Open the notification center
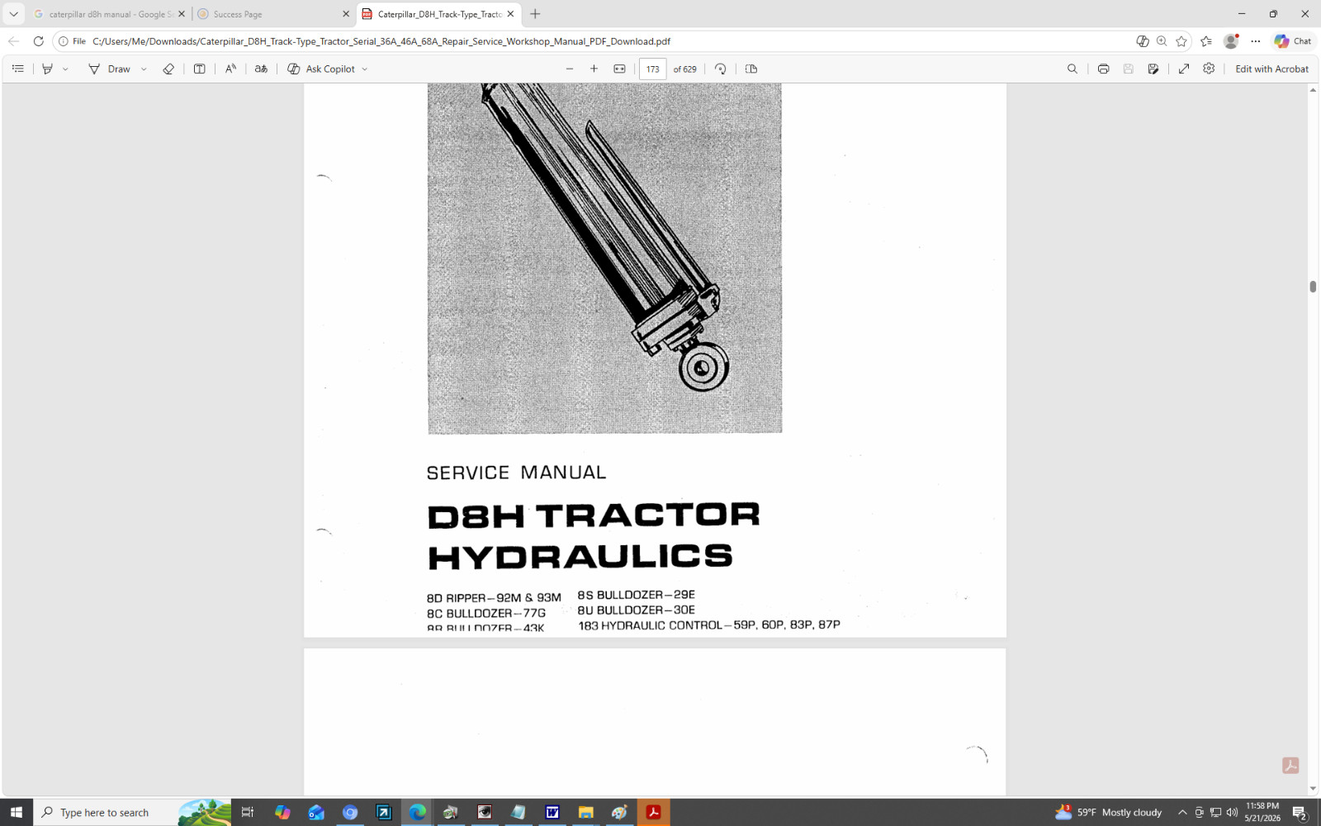The image size is (1321, 826). tap(1300, 813)
